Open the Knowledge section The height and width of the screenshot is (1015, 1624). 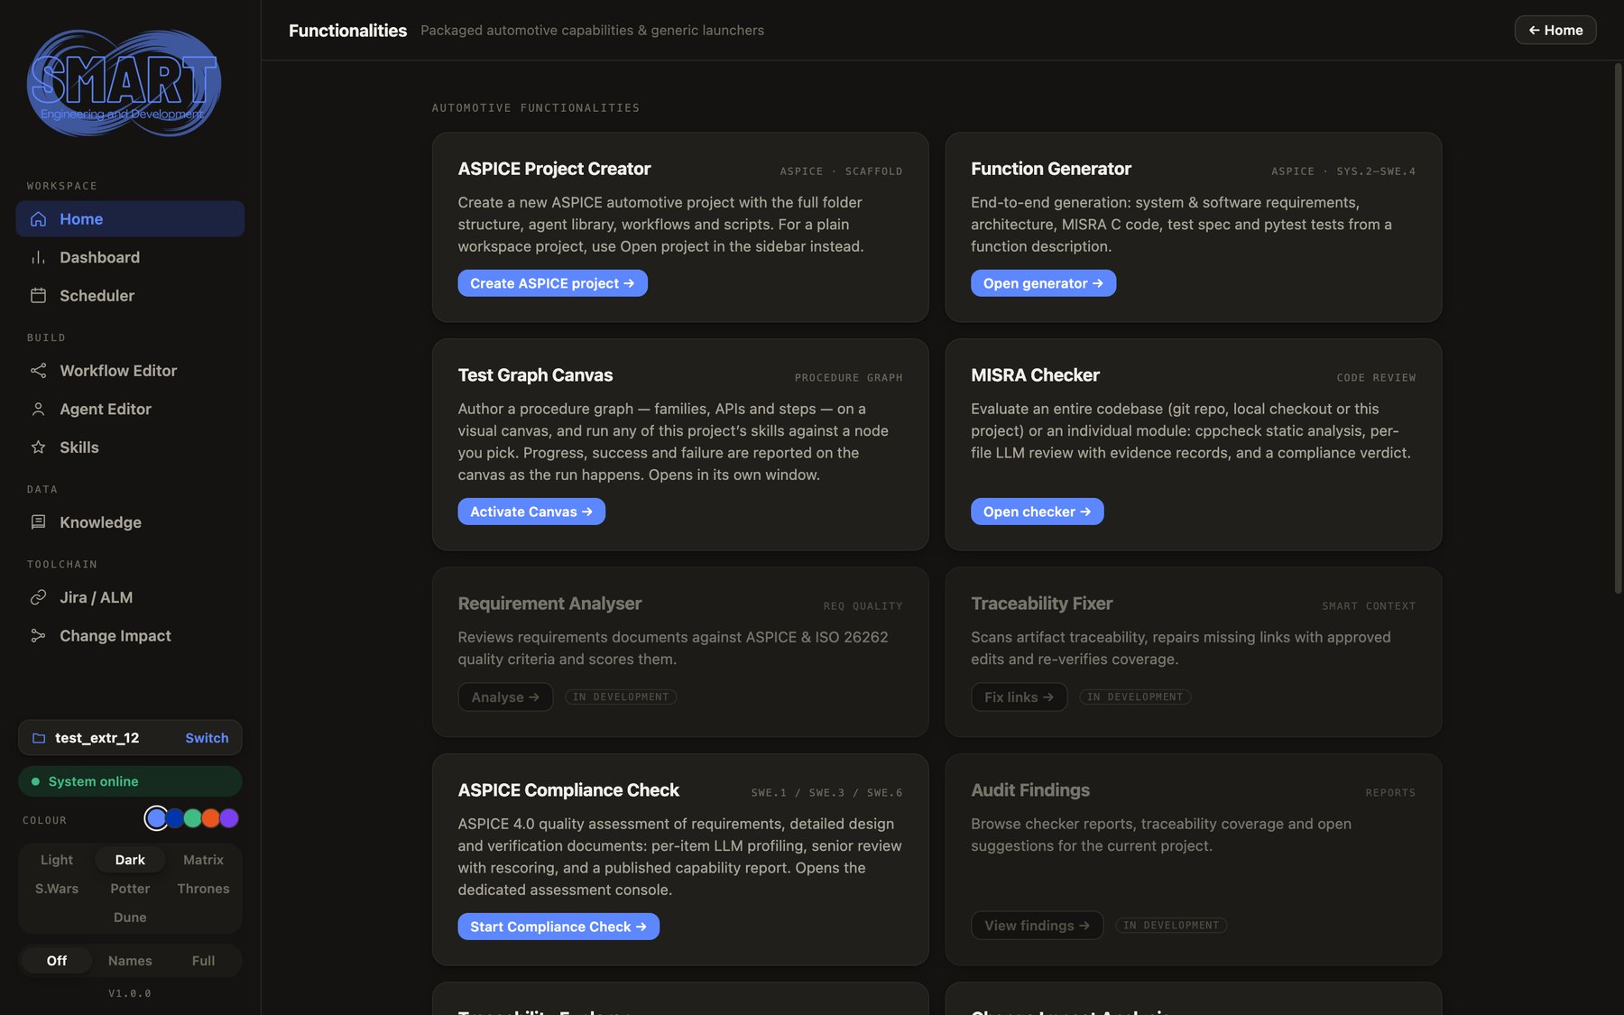(130, 522)
